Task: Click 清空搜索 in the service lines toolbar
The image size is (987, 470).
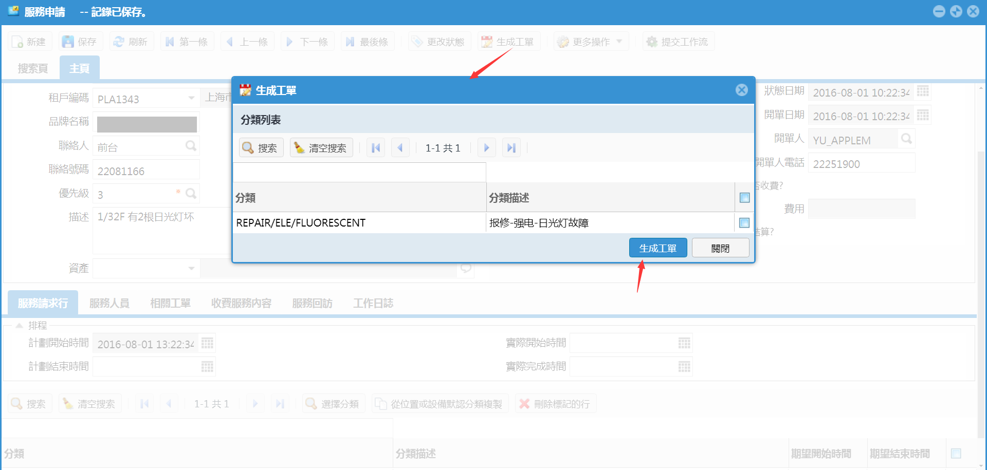Action: coord(90,404)
